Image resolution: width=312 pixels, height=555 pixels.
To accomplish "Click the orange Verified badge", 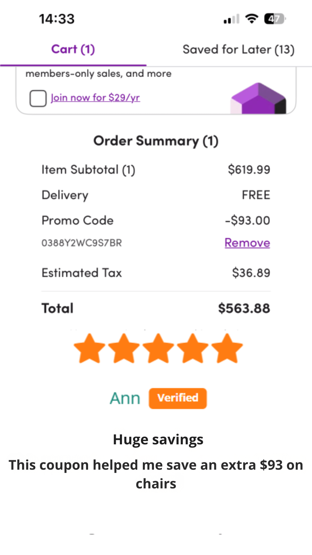I will pyautogui.click(x=177, y=398).
